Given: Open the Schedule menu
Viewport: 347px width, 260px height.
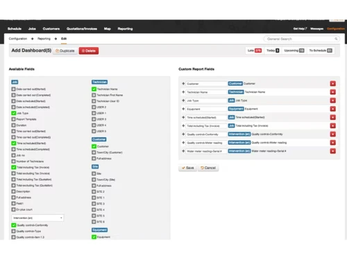Looking at the screenshot, I should coord(15,28).
